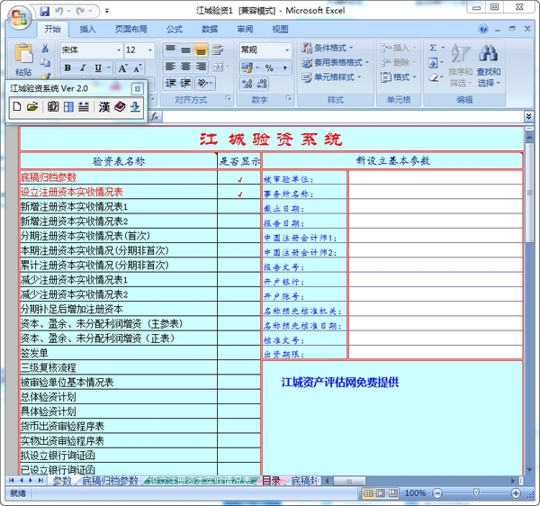Select 设立注册资本实收情况表 row
540x506 pixels.
pos(118,192)
